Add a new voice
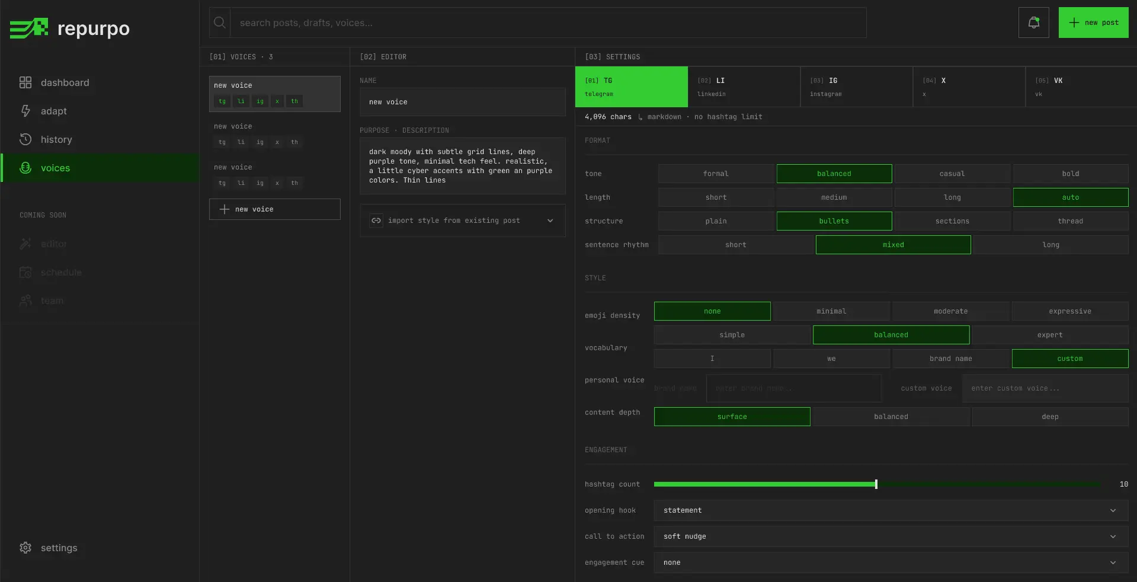Image resolution: width=1137 pixels, height=582 pixels. pyautogui.click(x=275, y=209)
